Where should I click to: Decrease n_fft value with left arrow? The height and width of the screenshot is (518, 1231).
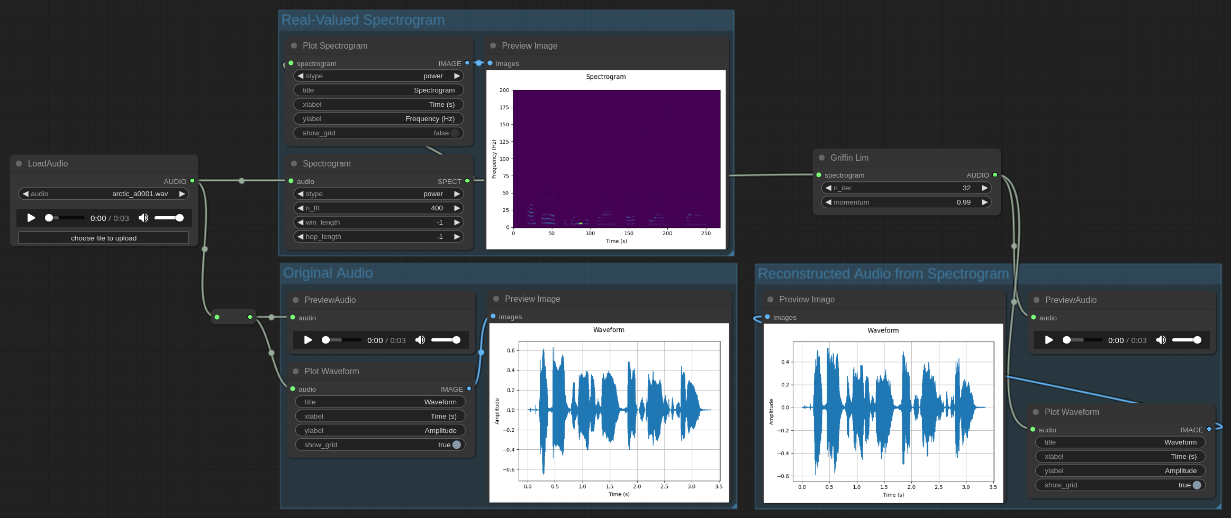pos(300,208)
